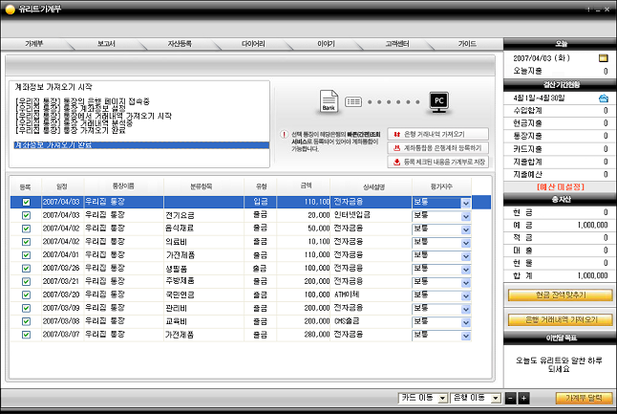
Task: Click the plus button in bottom bar
Action: coord(523,399)
